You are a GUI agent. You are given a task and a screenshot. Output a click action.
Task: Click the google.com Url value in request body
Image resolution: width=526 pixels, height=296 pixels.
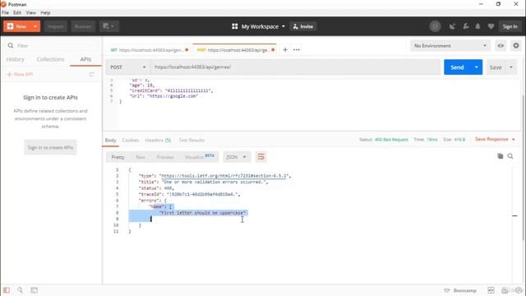[x=173, y=96]
